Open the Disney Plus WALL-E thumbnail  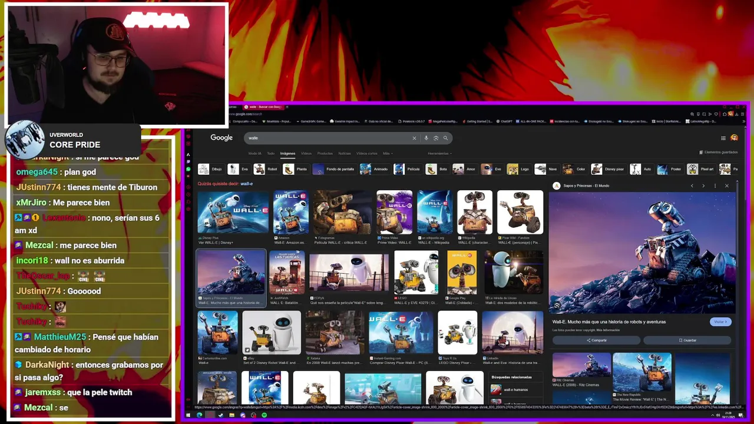click(x=233, y=212)
